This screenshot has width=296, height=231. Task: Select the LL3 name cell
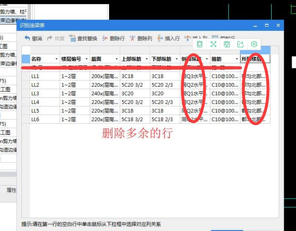click(45, 93)
